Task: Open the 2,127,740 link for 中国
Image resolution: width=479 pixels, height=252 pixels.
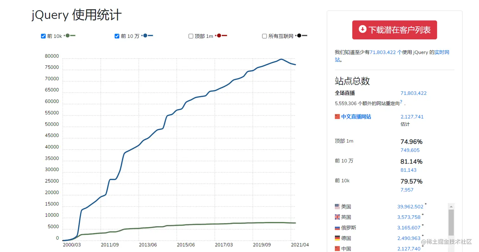Action: point(409,249)
